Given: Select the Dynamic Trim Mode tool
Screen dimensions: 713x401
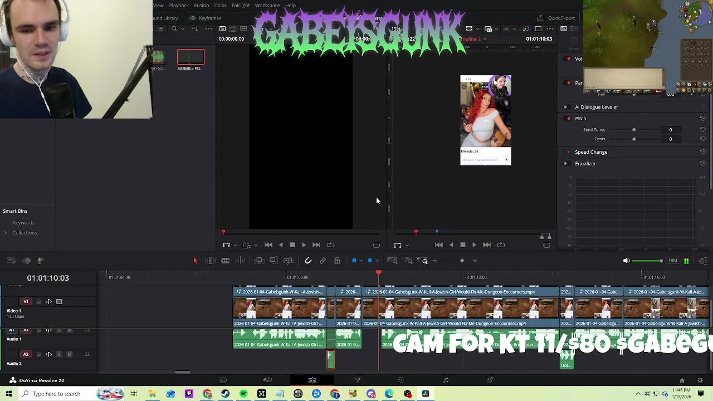Looking at the screenshot, I should pyautogui.click(x=225, y=261).
